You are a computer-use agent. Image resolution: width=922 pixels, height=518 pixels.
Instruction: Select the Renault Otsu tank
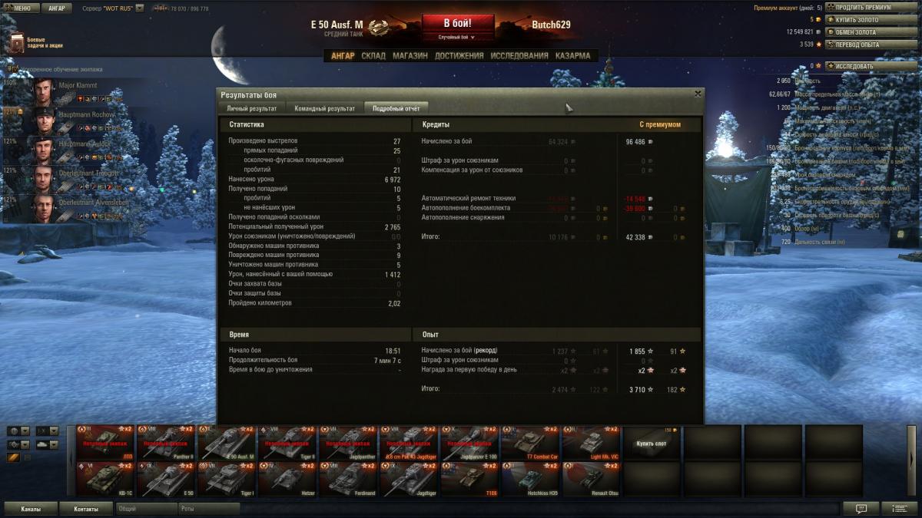(x=591, y=480)
